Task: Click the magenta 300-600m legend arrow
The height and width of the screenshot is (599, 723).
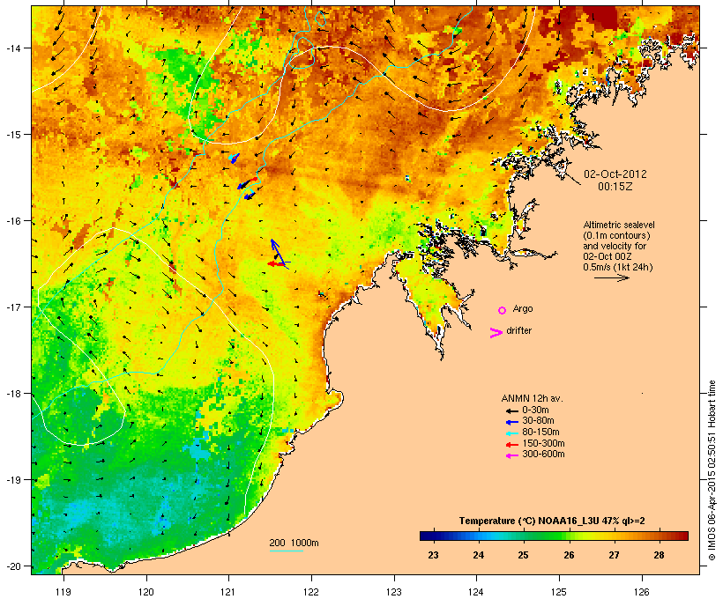Action: tap(511, 455)
